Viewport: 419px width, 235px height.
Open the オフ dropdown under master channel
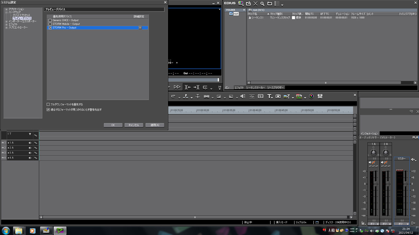401,224
